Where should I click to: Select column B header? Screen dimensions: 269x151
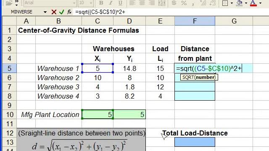coord(58,21)
